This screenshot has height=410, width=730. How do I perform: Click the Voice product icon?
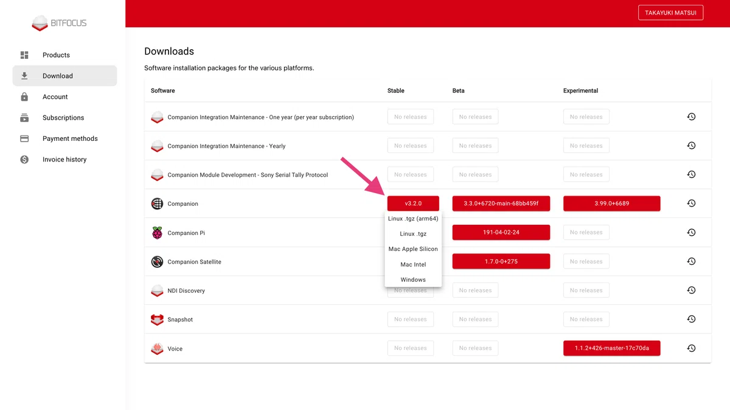click(157, 349)
